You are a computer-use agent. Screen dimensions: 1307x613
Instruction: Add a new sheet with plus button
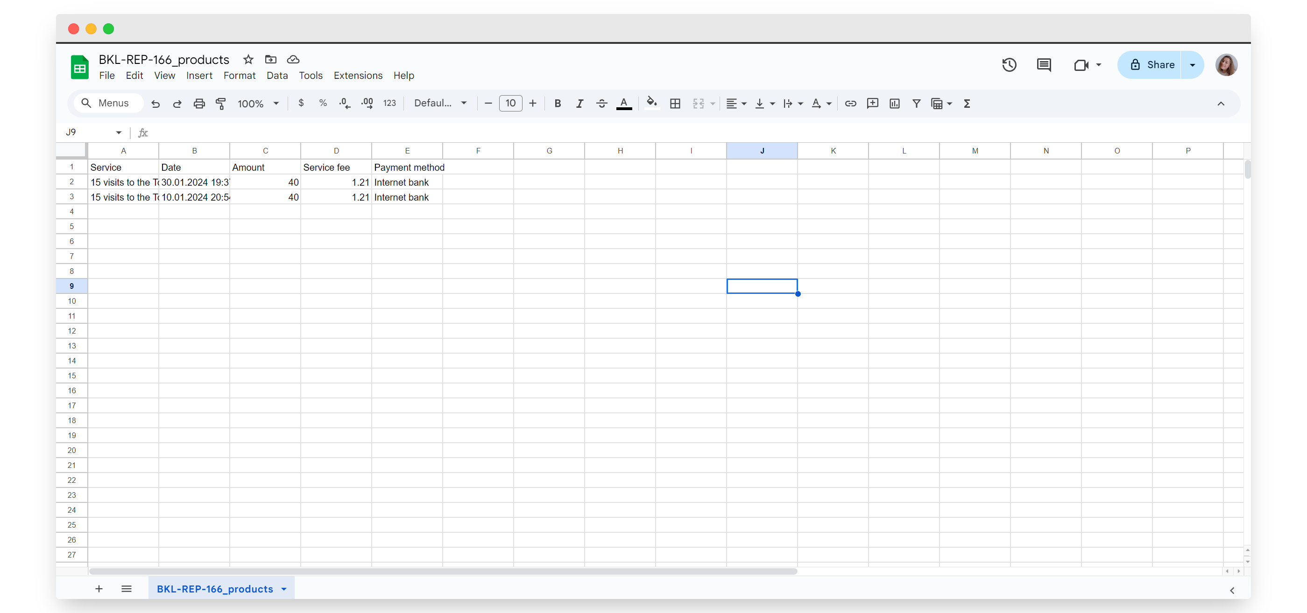coord(99,589)
